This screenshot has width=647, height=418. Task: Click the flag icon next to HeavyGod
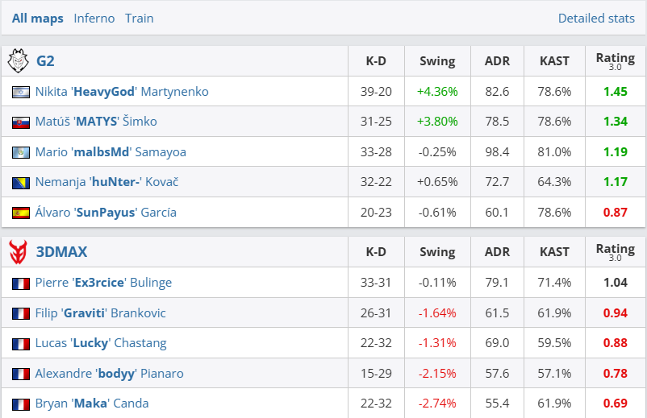click(21, 92)
